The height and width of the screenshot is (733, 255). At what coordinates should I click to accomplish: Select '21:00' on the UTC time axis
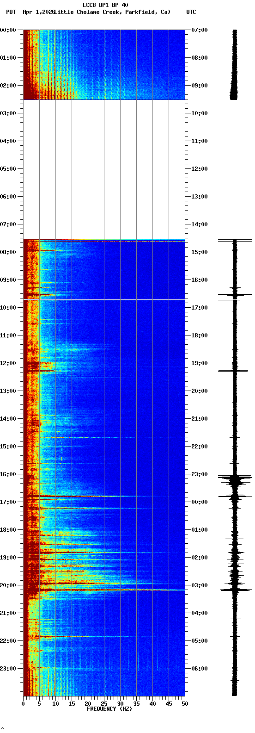coord(200,419)
